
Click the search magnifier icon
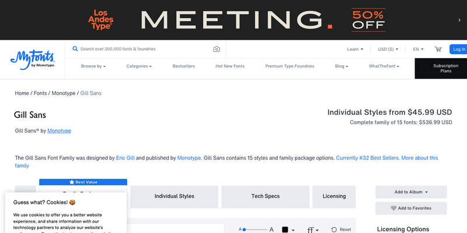(75, 50)
